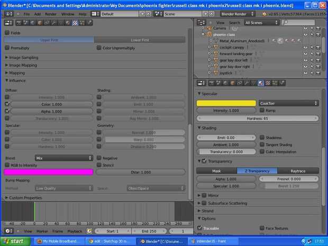The image size is (328, 246).
Task: Open the Blend mode Mix dropdown
Action: click(x=64, y=158)
